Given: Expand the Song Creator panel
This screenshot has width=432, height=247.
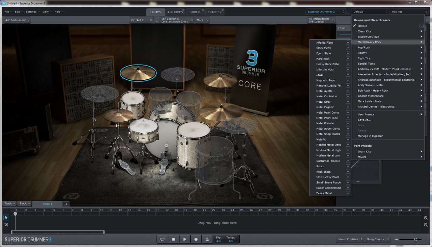Looking at the screenshot, I should click(377, 239).
